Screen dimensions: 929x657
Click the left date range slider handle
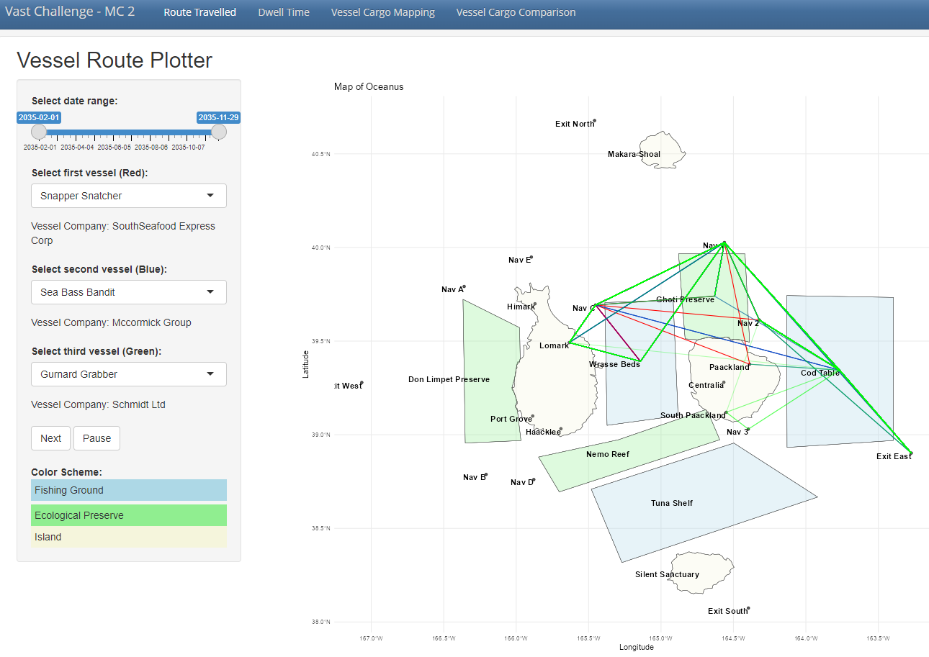(39, 132)
